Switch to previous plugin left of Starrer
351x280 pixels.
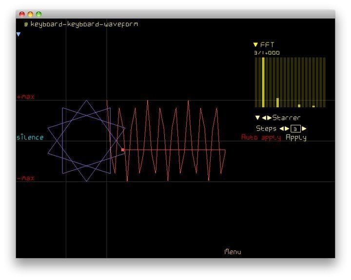point(264,118)
